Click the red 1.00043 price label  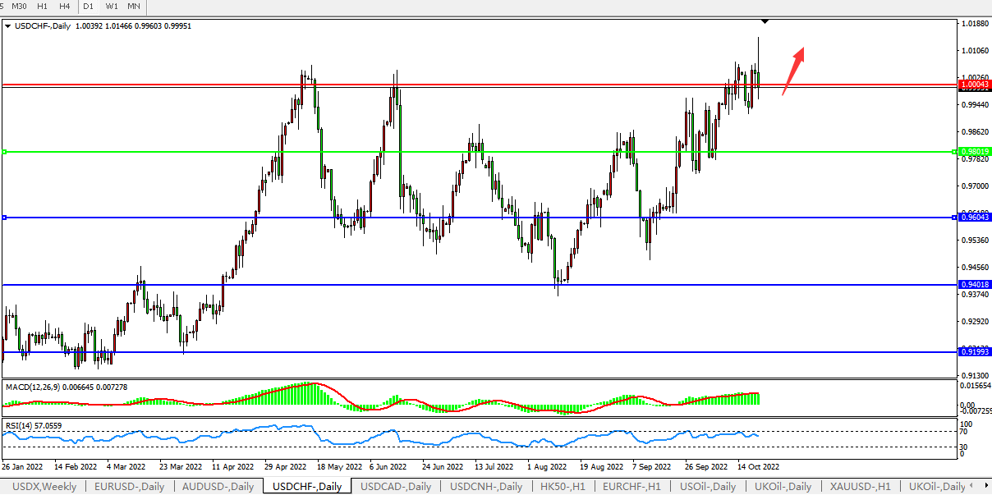pos(974,85)
